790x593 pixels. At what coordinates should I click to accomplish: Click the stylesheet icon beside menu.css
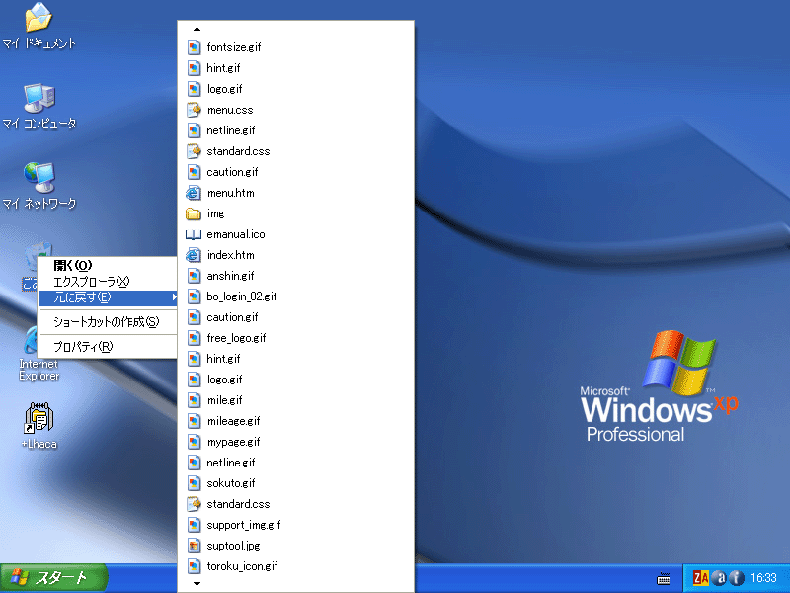(x=194, y=110)
